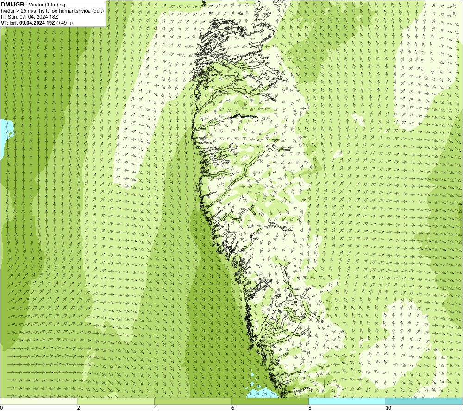Click the scale label '6'

233,408
